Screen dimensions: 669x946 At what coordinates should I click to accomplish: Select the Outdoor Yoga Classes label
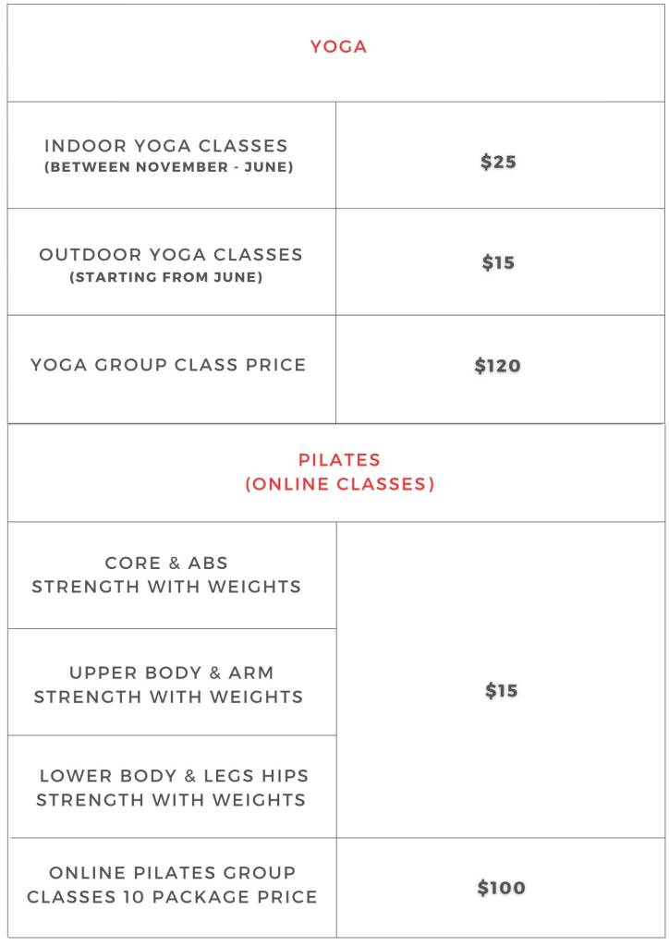coord(171,255)
